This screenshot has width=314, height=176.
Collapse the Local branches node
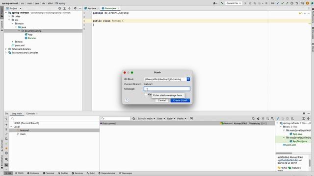11,127
